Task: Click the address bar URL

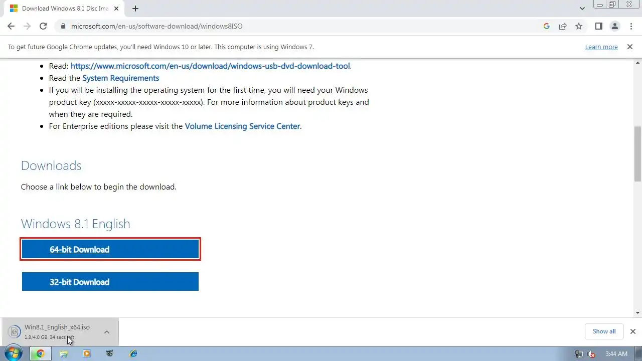Action: click(x=156, y=26)
